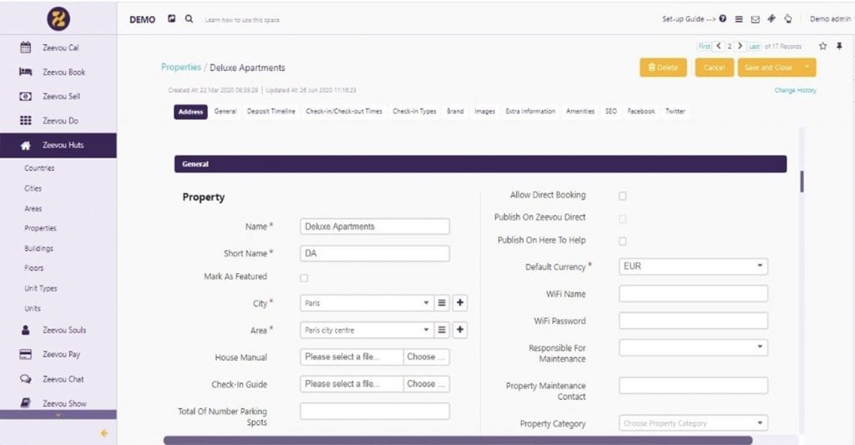Screen dimensions: 855x445
Task: Open Properties breadcrumb link
Action: point(181,67)
